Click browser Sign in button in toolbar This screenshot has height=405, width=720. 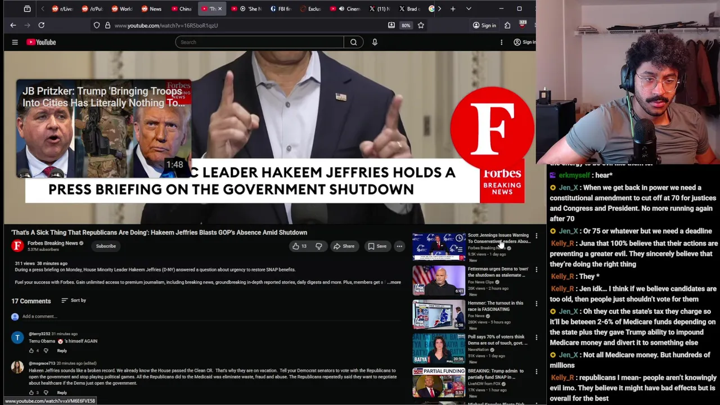pyautogui.click(x=485, y=25)
